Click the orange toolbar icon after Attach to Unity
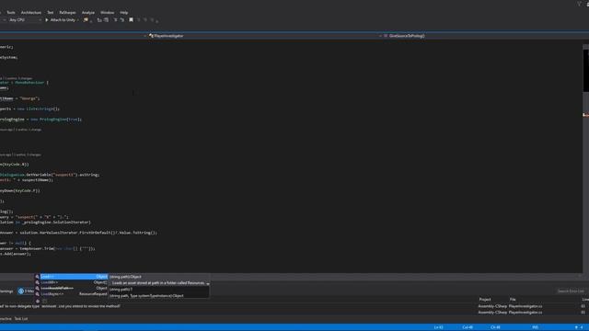Viewport: 589px width, 331px height. pos(86,20)
